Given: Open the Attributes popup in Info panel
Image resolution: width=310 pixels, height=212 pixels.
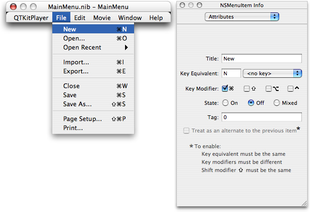Looking at the screenshot, I should tap(242, 17).
